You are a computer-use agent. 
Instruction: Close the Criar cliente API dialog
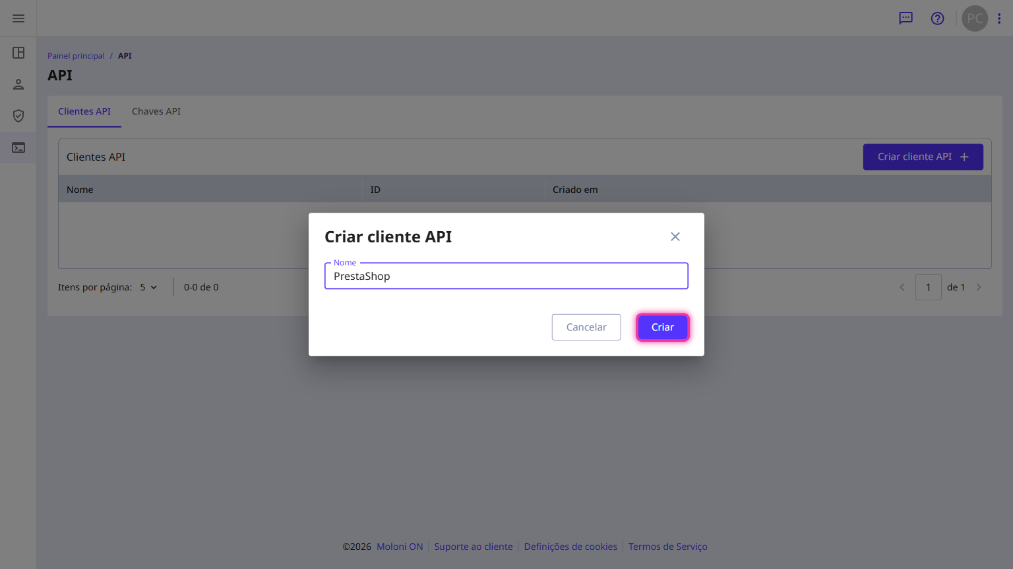tap(675, 236)
